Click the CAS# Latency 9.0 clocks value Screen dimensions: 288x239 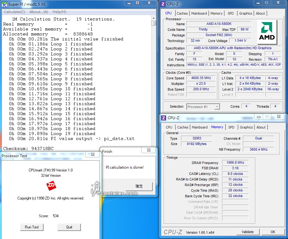(235, 174)
